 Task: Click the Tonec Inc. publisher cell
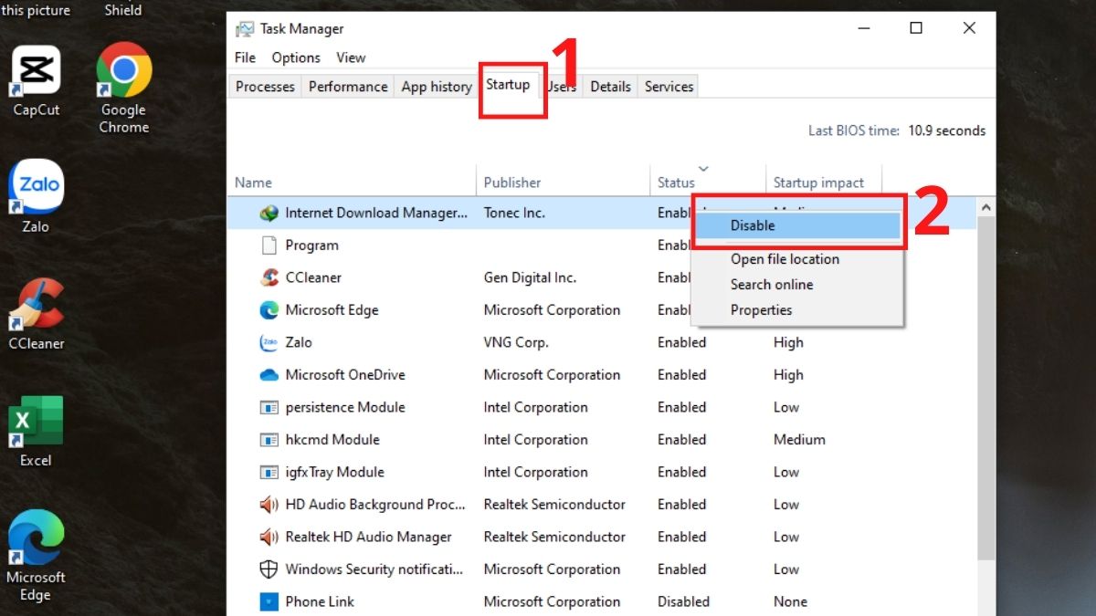pyautogui.click(x=514, y=213)
